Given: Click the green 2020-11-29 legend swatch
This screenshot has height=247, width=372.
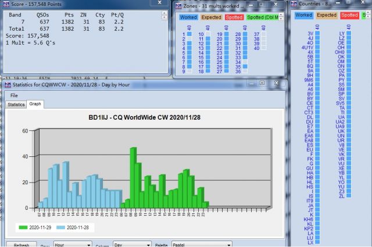Looking at the screenshot, I should pyautogui.click(x=23, y=228).
